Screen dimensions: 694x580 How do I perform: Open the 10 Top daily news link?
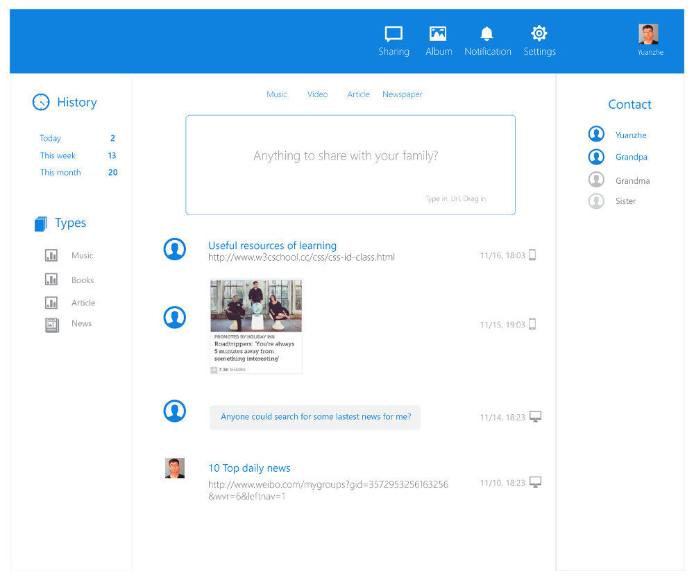click(249, 468)
